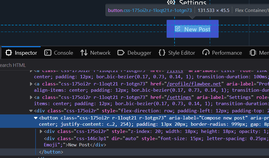Click the Network tab's up-down arrows icon
Viewport: 269px width, 158px height.
point(84,53)
